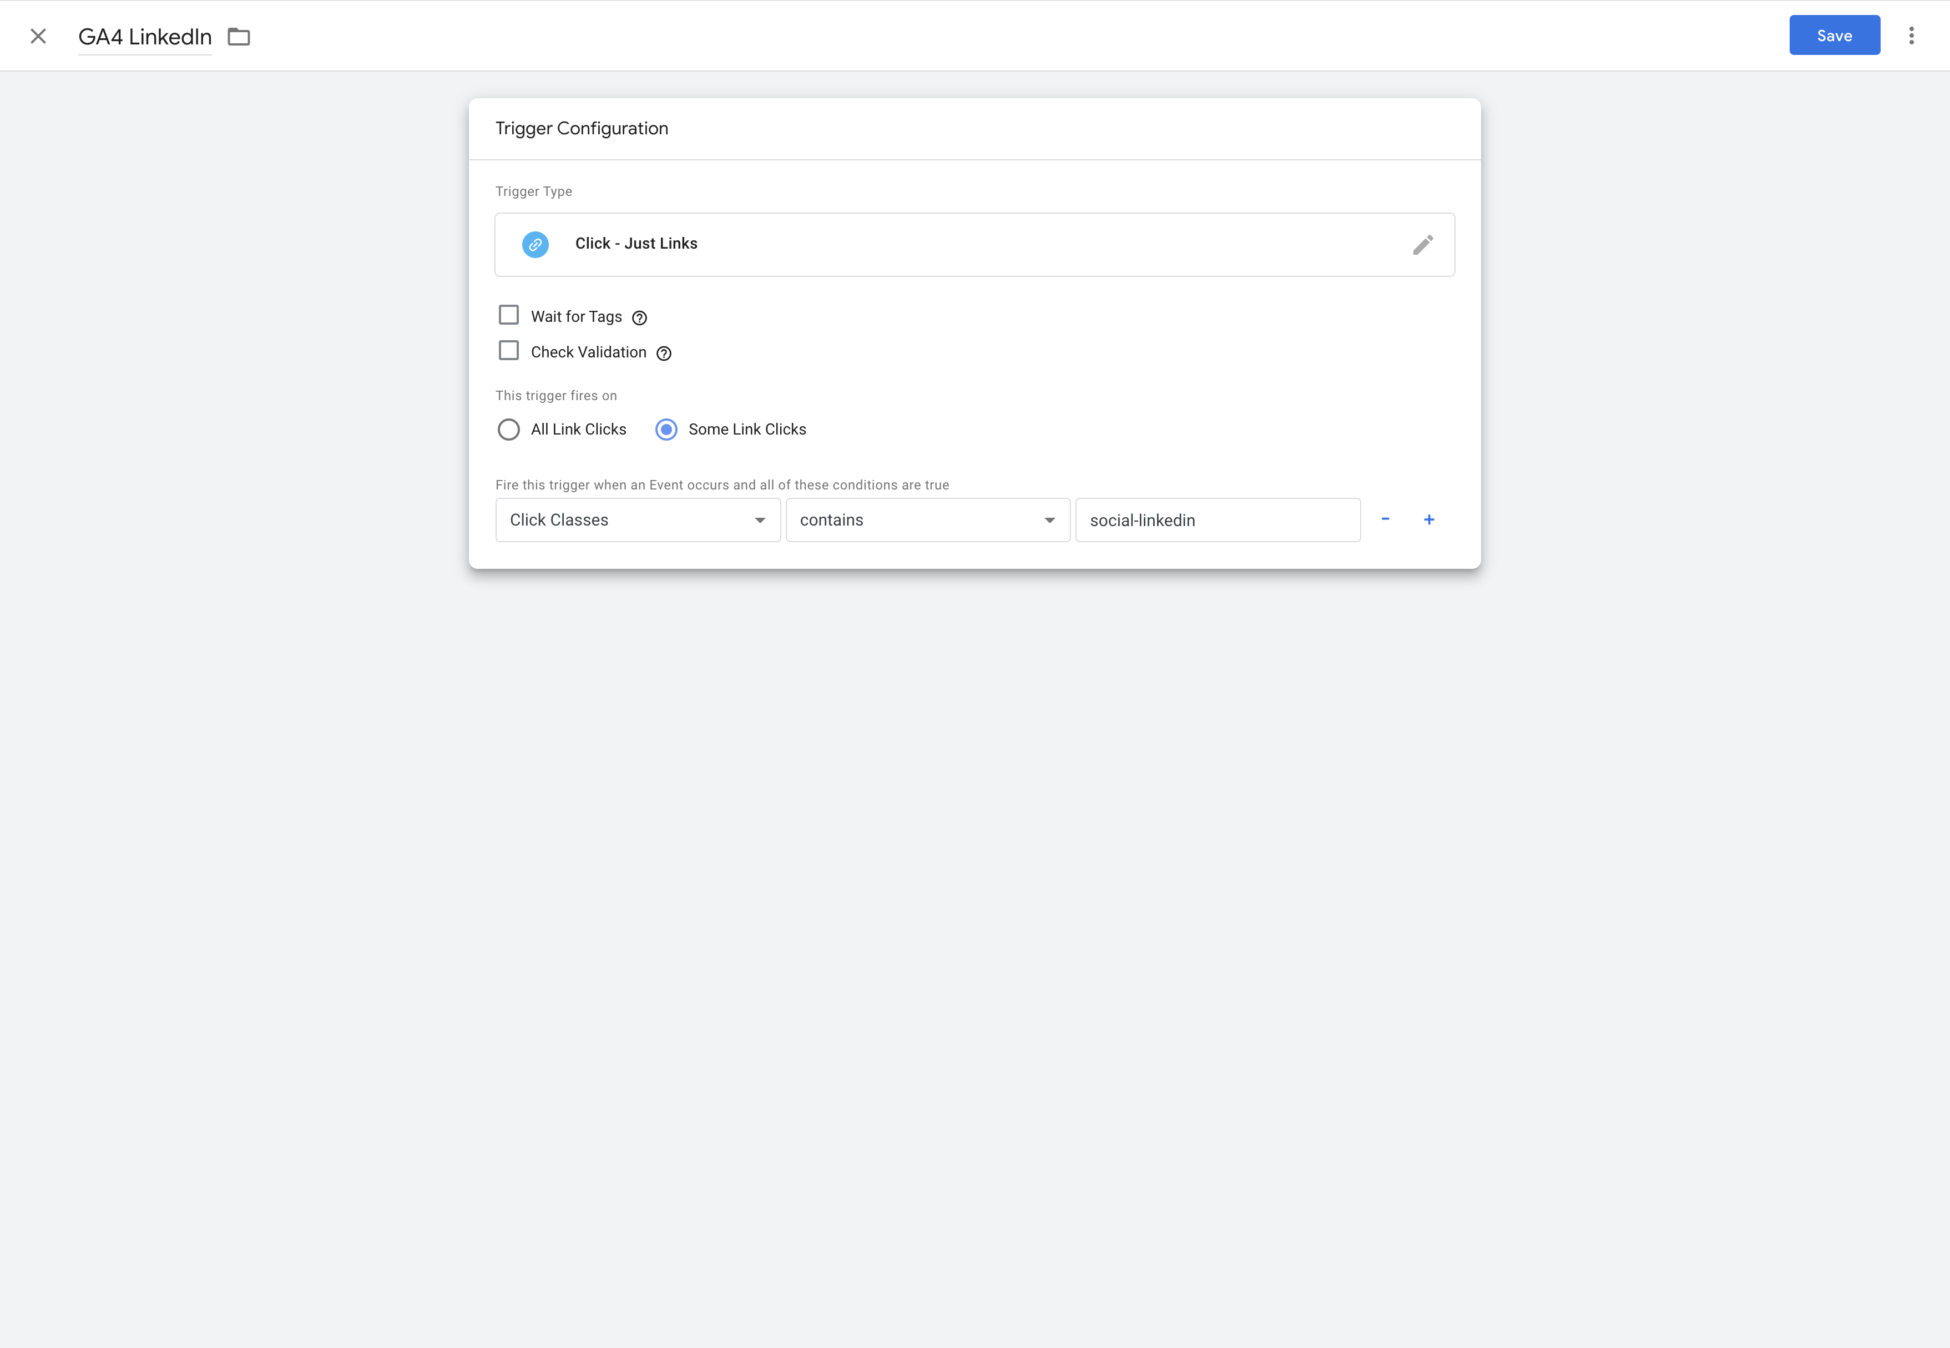Open the help icon beside Check Validation
The height and width of the screenshot is (1348, 1950).
coord(664,353)
